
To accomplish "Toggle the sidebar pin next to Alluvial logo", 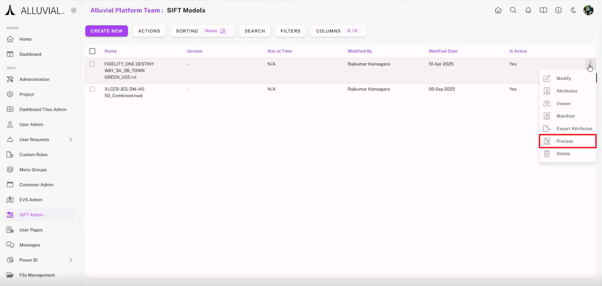I will pyautogui.click(x=74, y=10).
